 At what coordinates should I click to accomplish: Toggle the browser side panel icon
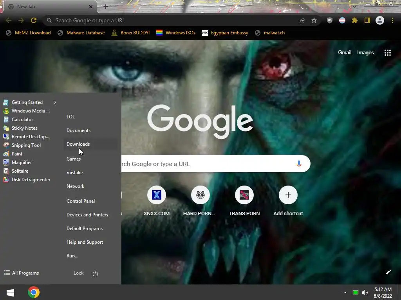point(367,20)
